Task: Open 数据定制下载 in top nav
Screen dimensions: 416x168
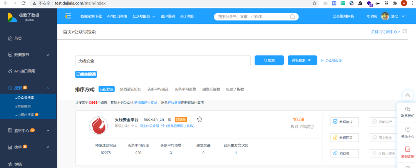Action: 91,16
